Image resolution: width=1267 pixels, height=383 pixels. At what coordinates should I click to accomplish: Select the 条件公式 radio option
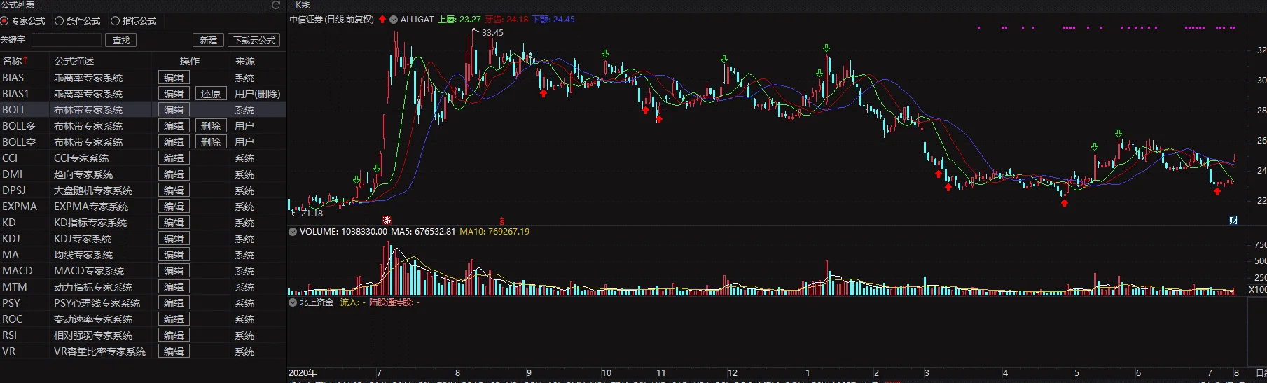(78, 21)
